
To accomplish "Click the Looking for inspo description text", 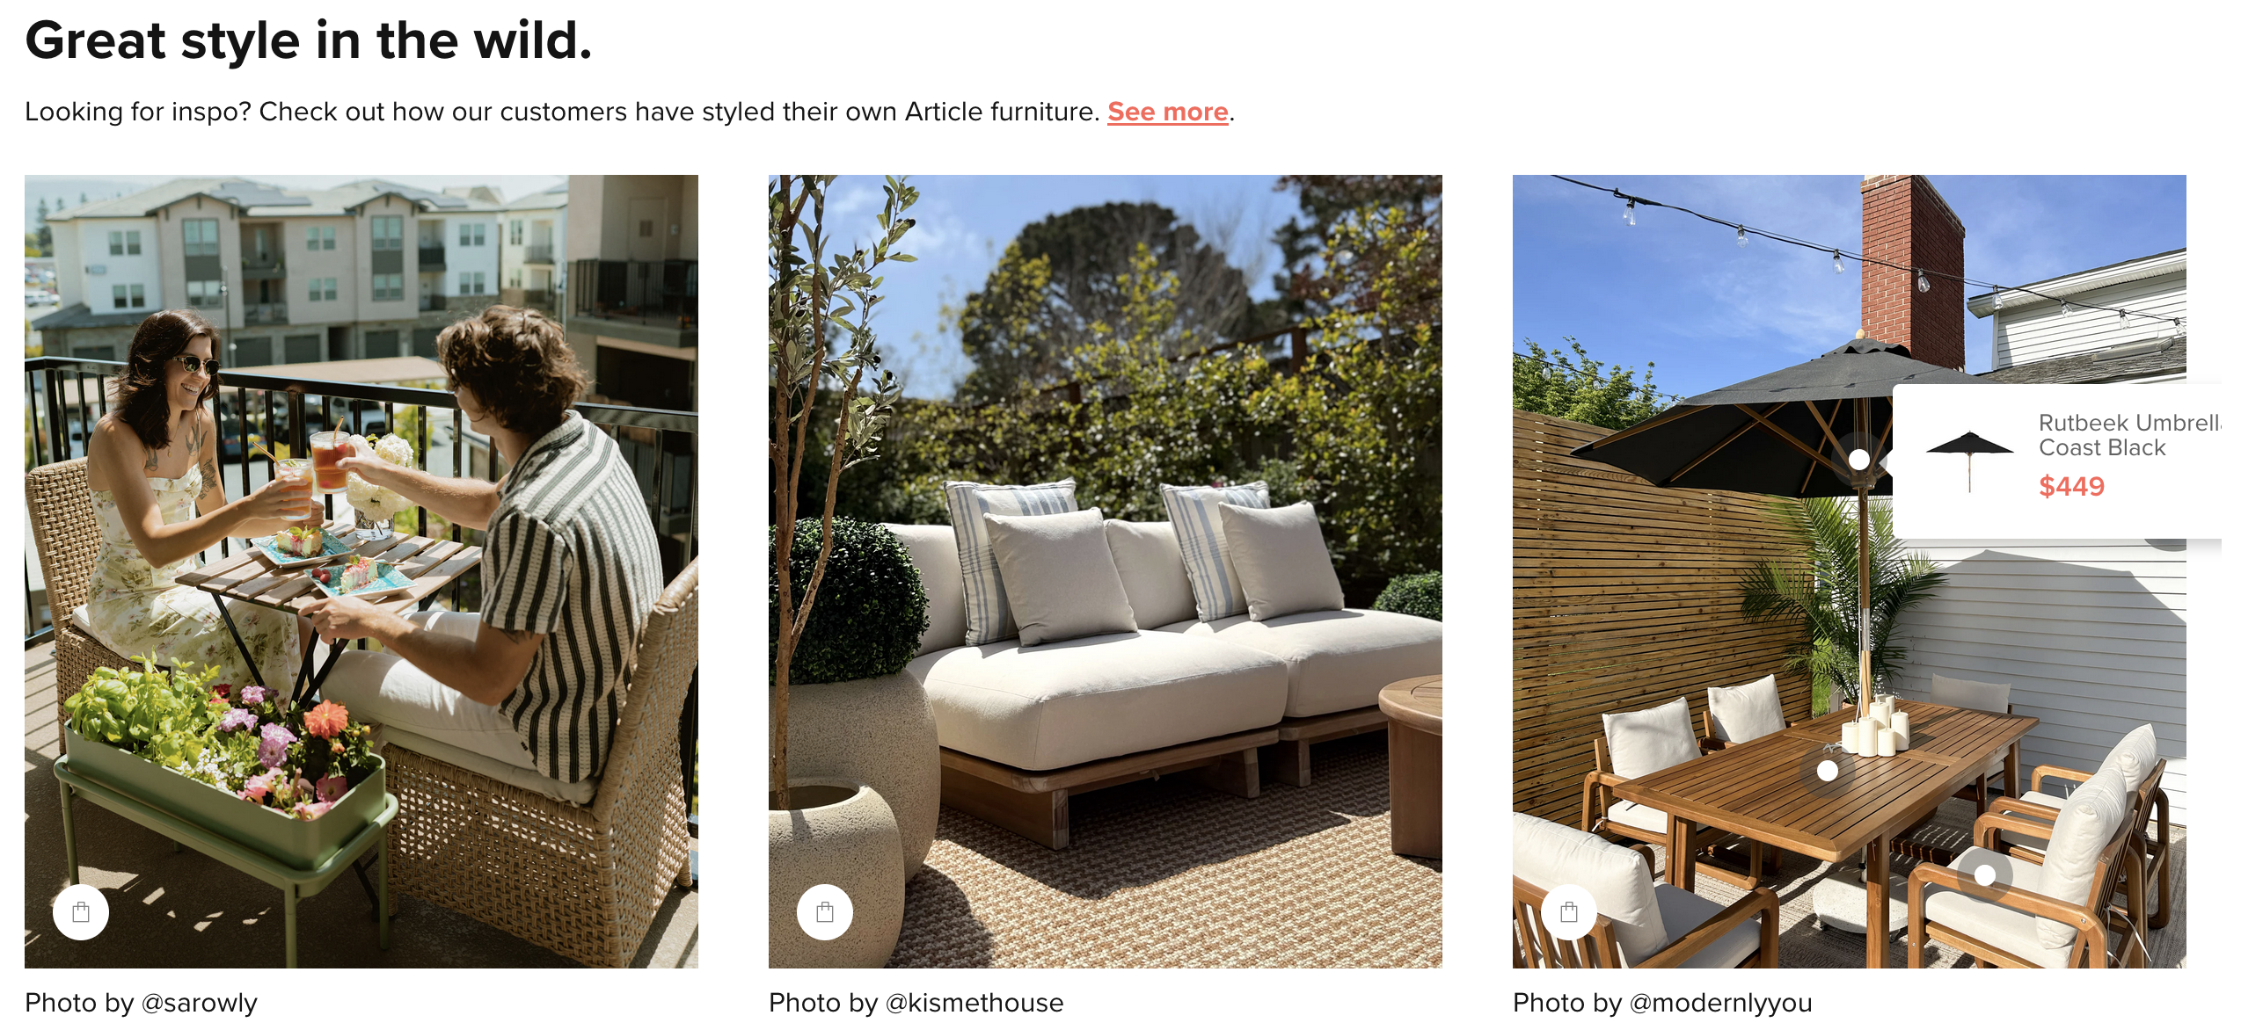I will (x=563, y=112).
